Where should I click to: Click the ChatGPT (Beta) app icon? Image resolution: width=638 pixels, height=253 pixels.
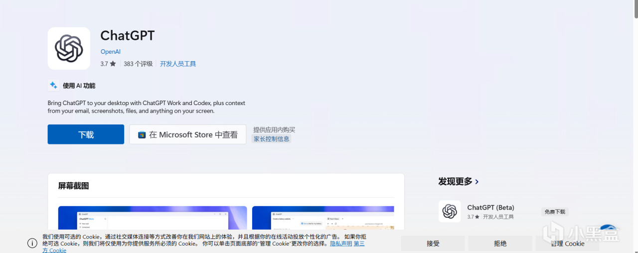450,211
